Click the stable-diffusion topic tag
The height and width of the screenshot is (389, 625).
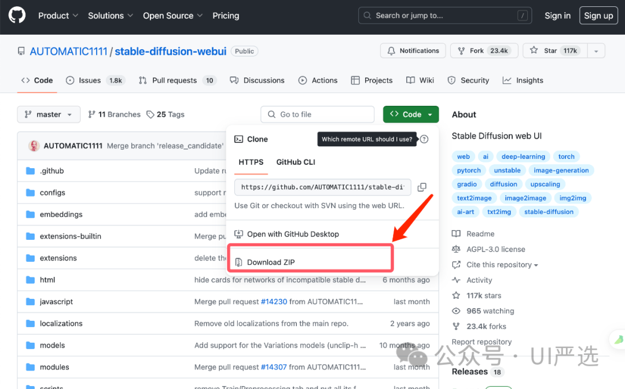(549, 212)
